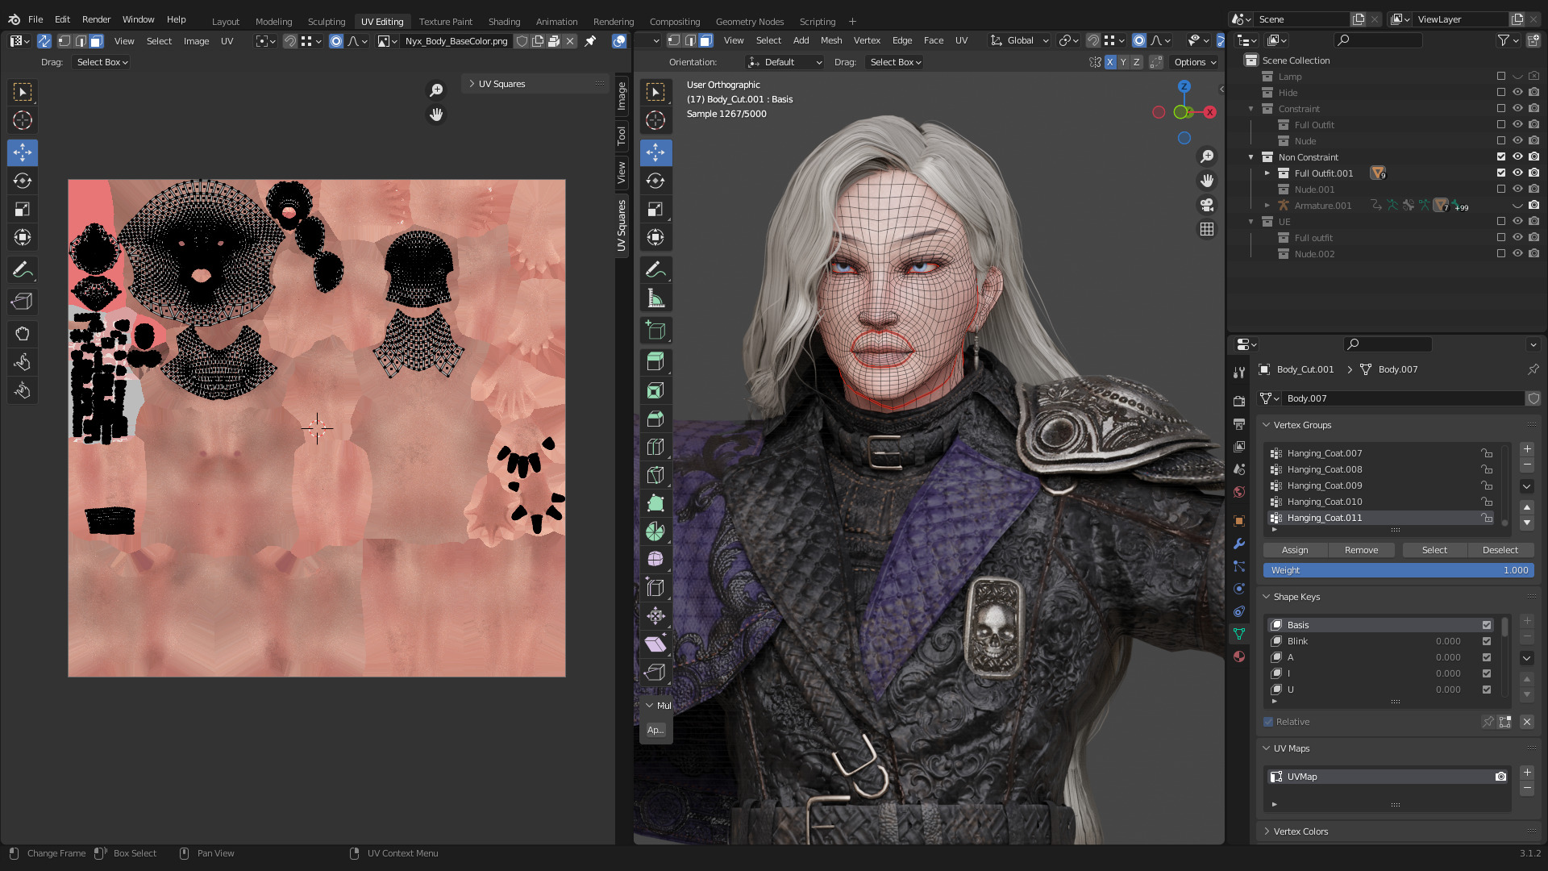Open Material Properties tab
The image size is (1548, 871).
[x=1239, y=656]
